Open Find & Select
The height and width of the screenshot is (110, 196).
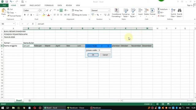coord(179,13)
